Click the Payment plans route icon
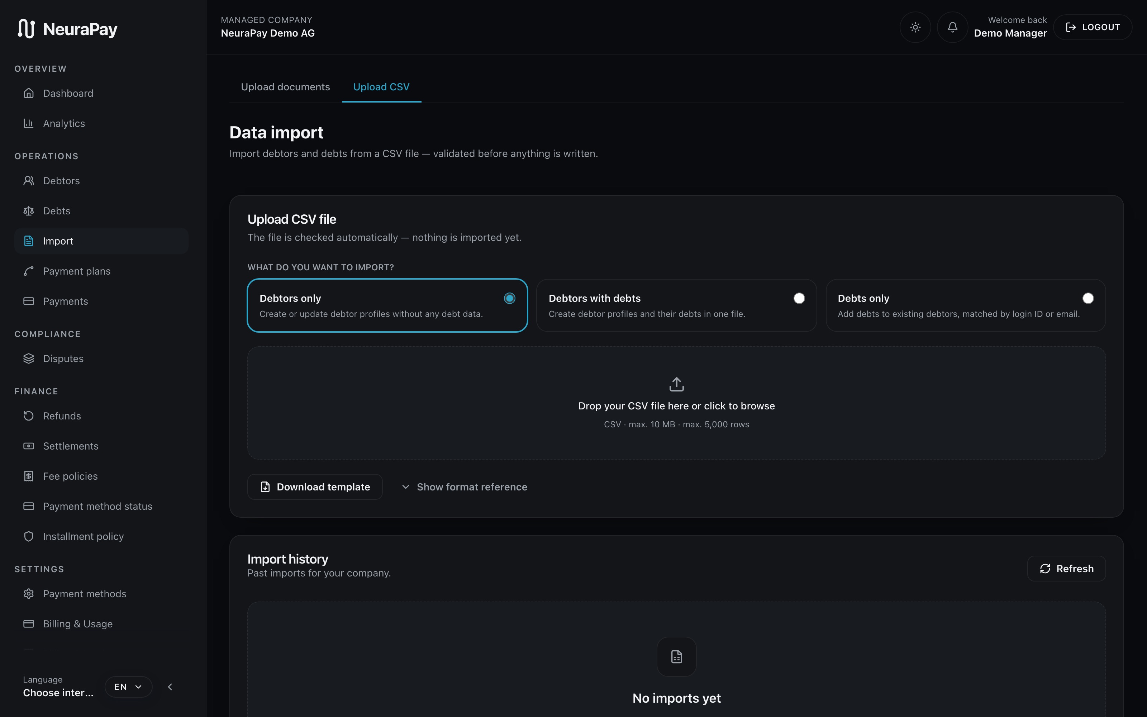The width and height of the screenshot is (1147, 717). (x=28, y=271)
